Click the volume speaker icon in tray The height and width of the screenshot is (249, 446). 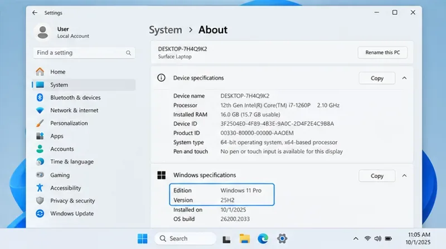coord(378,238)
